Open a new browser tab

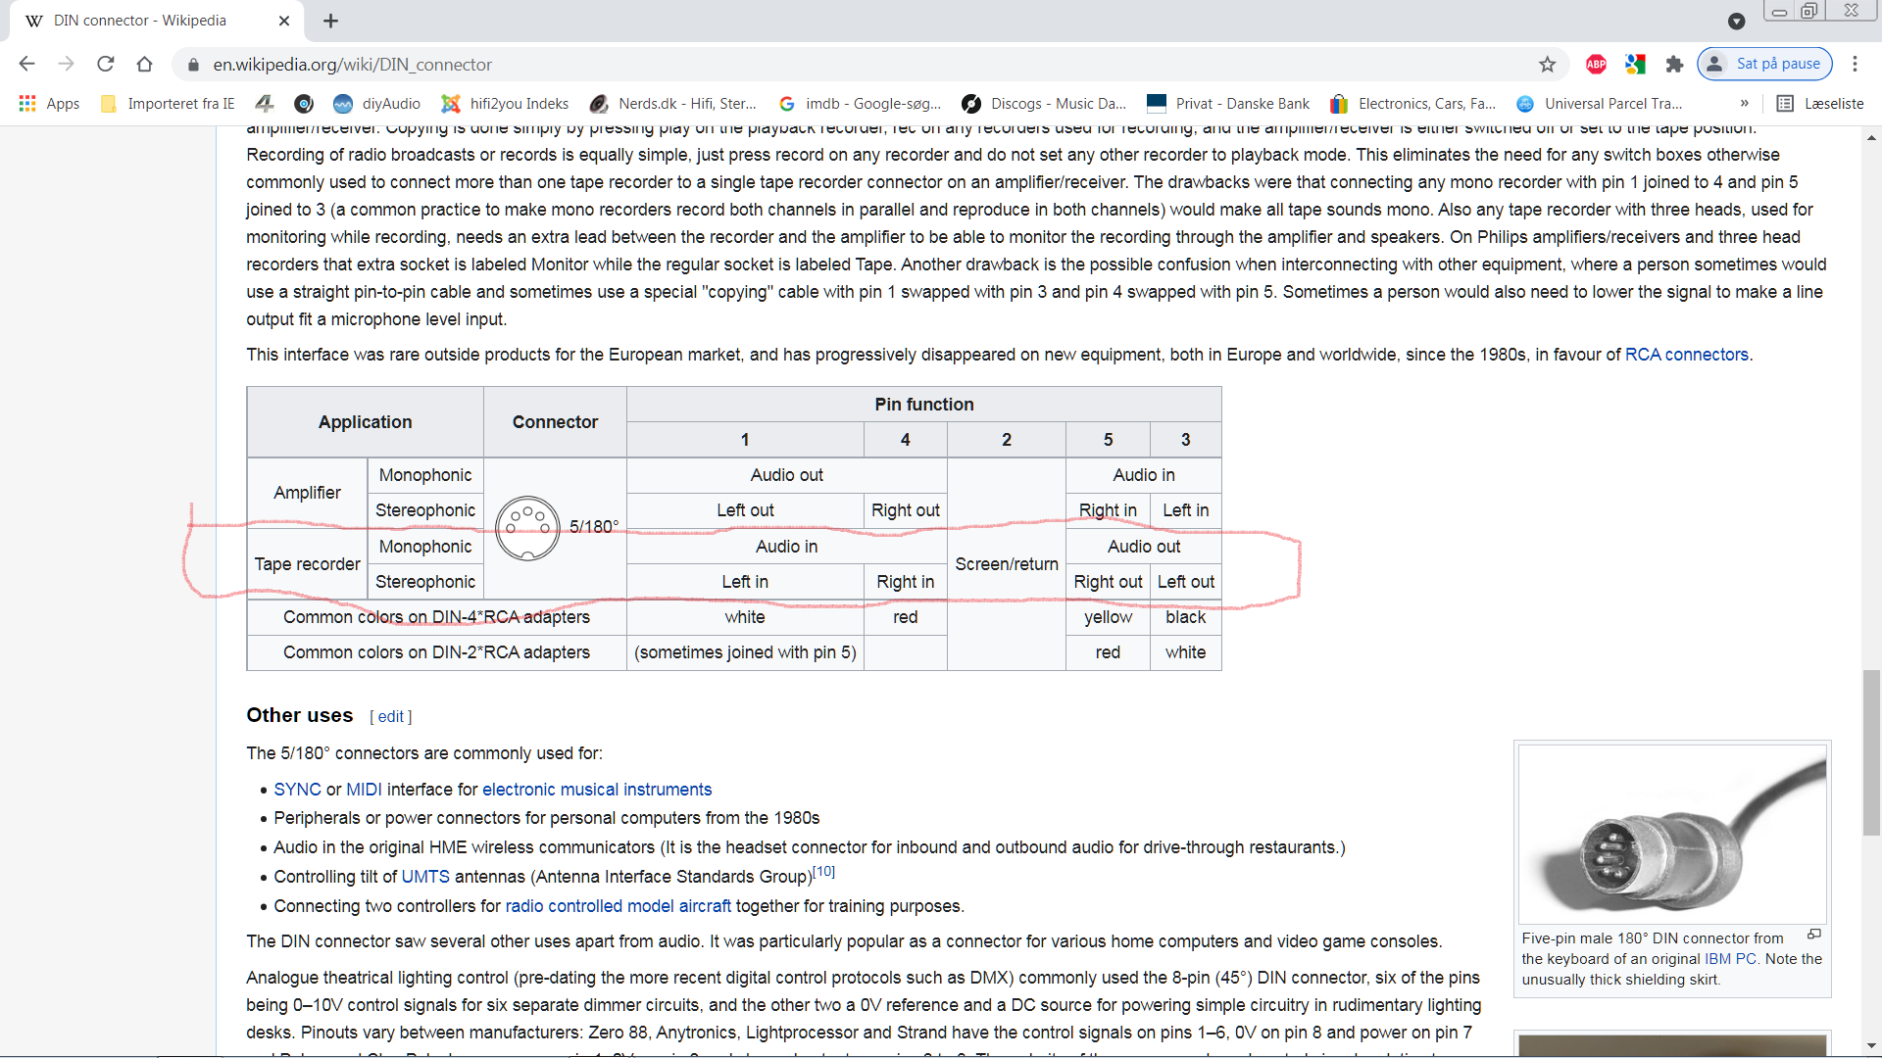point(330,21)
